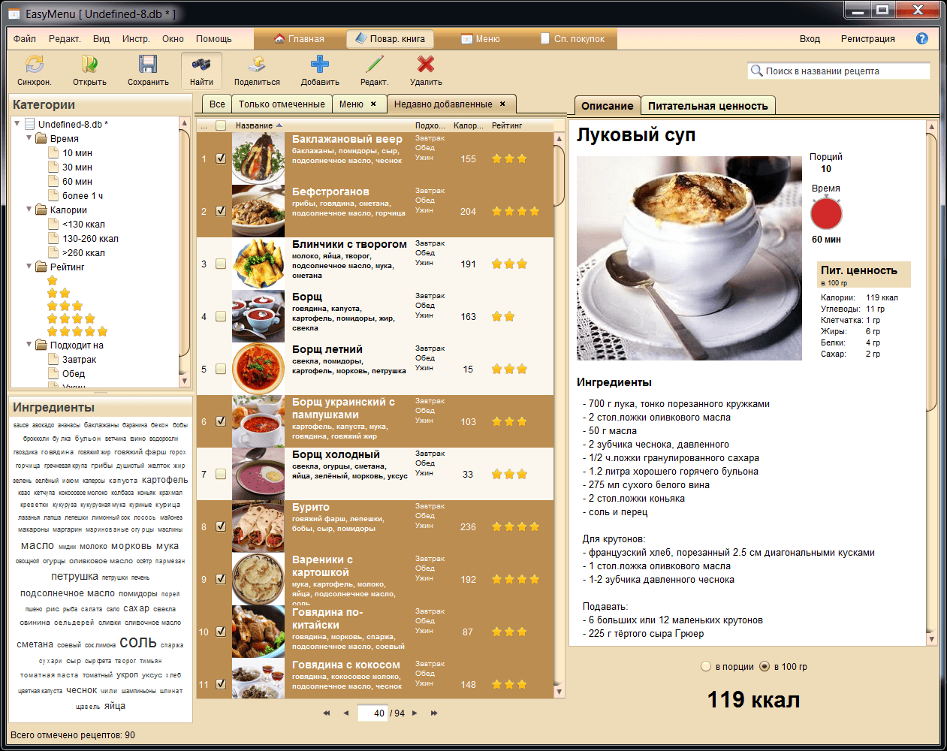The width and height of the screenshot is (947, 751).
Task: Share recipe via Поделиться icon
Action: tap(257, 65)
